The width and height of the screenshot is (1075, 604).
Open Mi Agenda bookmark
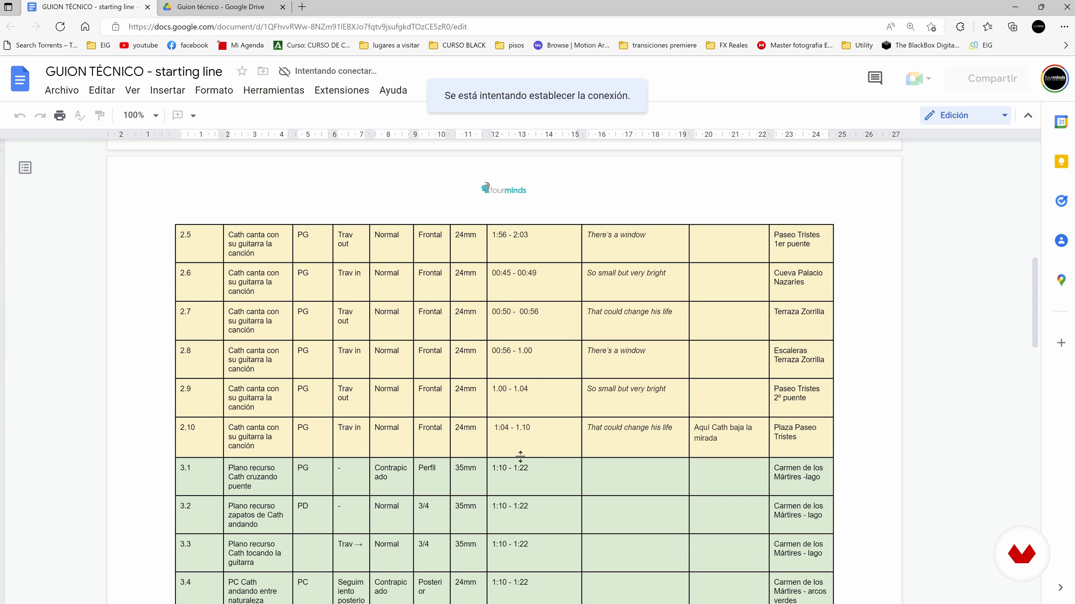pos(240,45)
